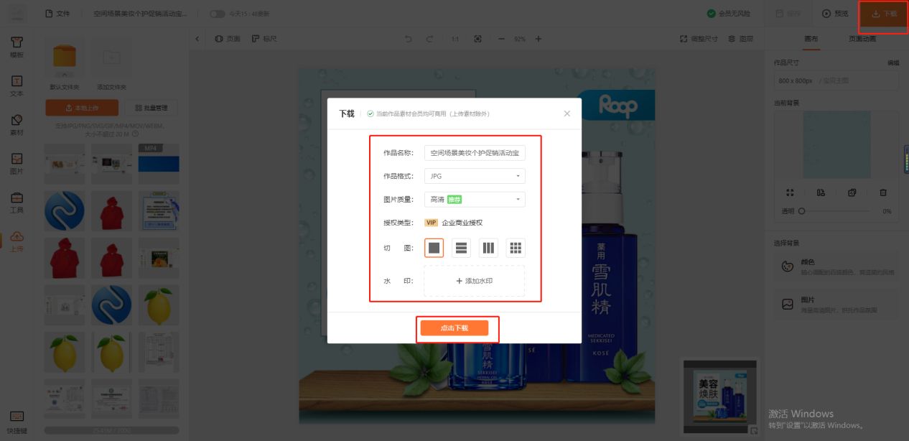Select the single full-image slice option
This screenshot has height=441, width=909.
point(434,248)
